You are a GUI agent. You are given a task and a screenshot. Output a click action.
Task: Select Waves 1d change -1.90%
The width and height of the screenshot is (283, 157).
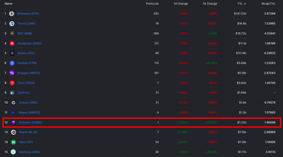[183, 112]
